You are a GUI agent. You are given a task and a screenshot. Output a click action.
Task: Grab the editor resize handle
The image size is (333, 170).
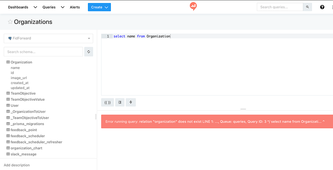(x=243, y=109)
